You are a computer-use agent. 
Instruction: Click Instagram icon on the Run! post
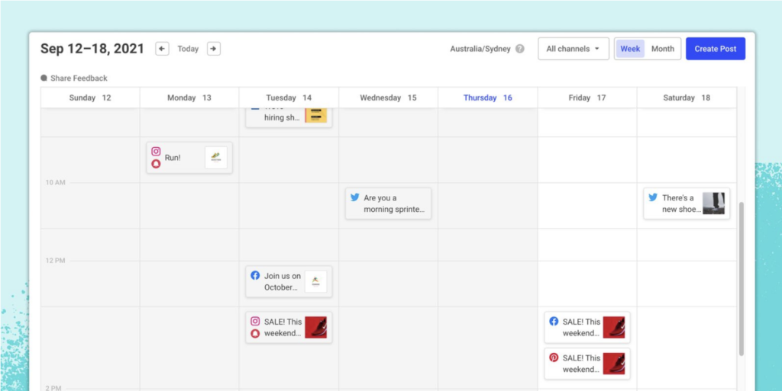coord(156,152)
